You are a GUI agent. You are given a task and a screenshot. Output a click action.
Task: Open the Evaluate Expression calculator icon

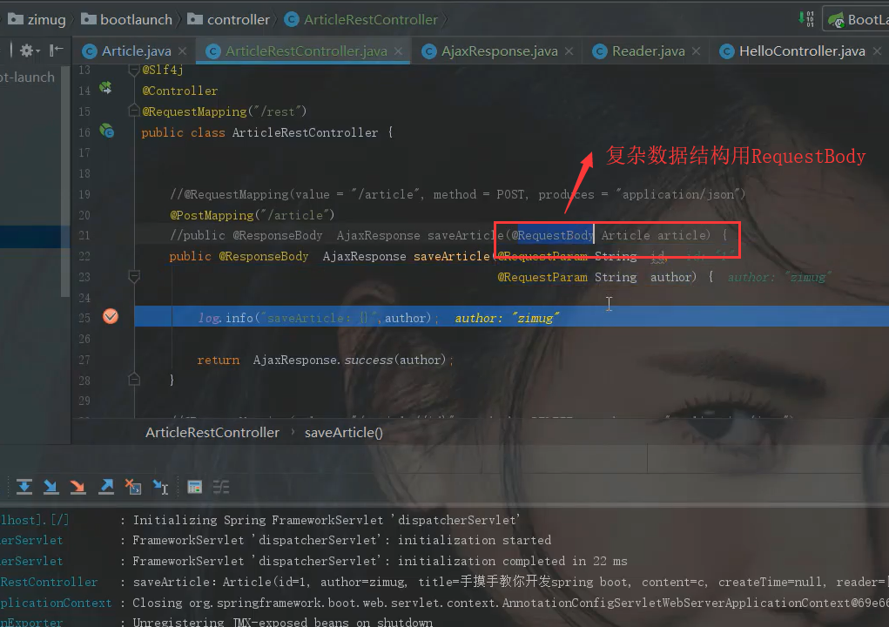coord(194,487)
